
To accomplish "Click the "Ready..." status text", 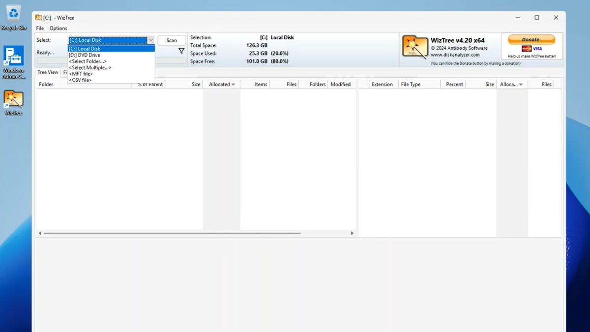I will [x=45, y=53].
